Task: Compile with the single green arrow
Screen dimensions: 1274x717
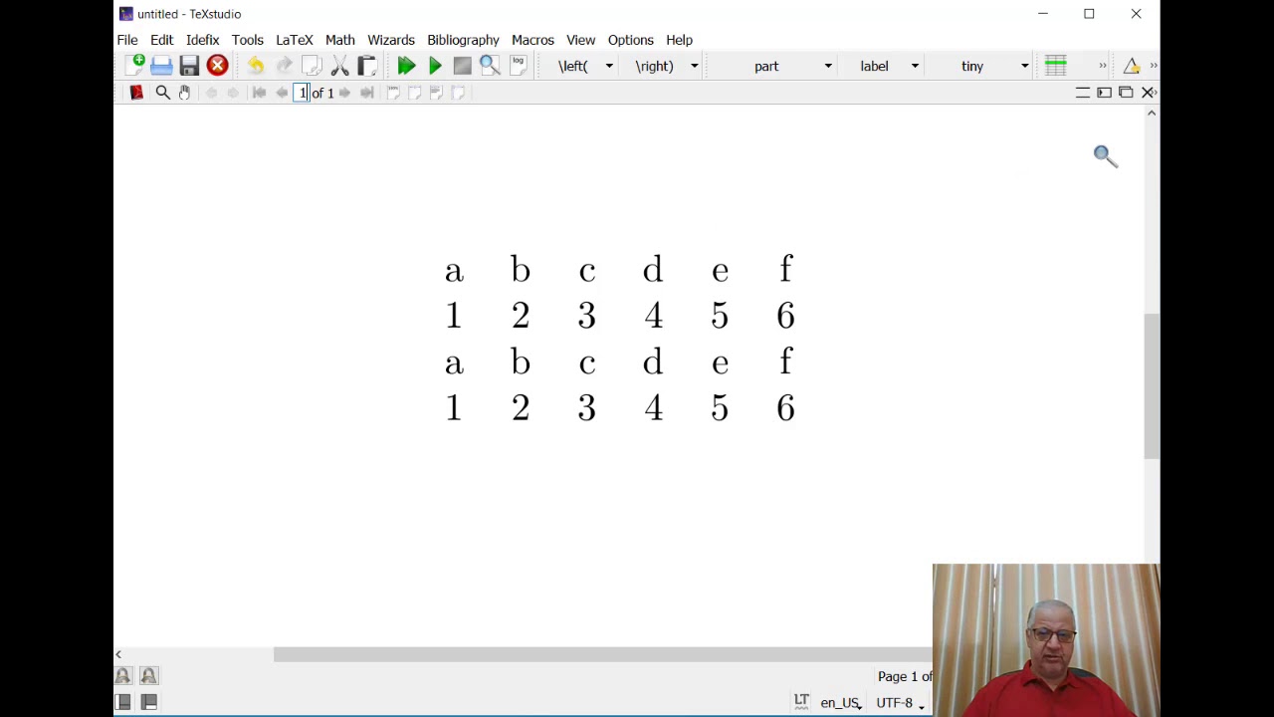Action: click(x=435, y=66)
